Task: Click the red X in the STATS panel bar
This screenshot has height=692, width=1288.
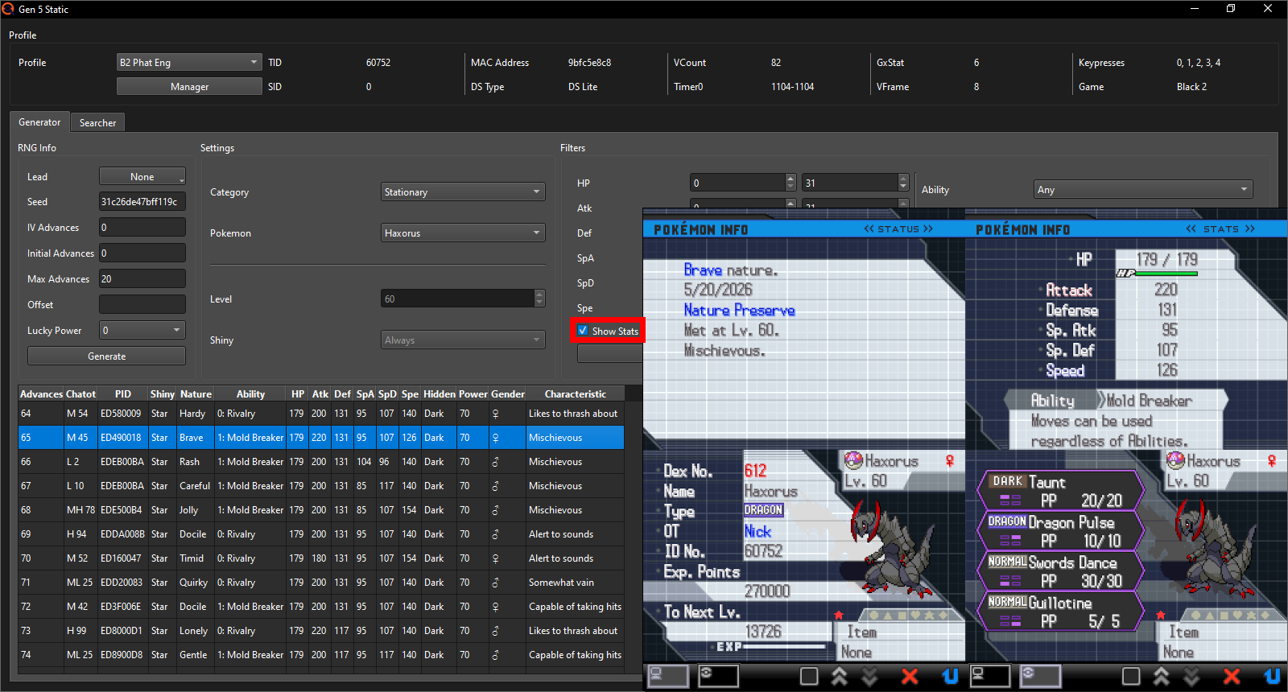Action: tap(1232, 676)
